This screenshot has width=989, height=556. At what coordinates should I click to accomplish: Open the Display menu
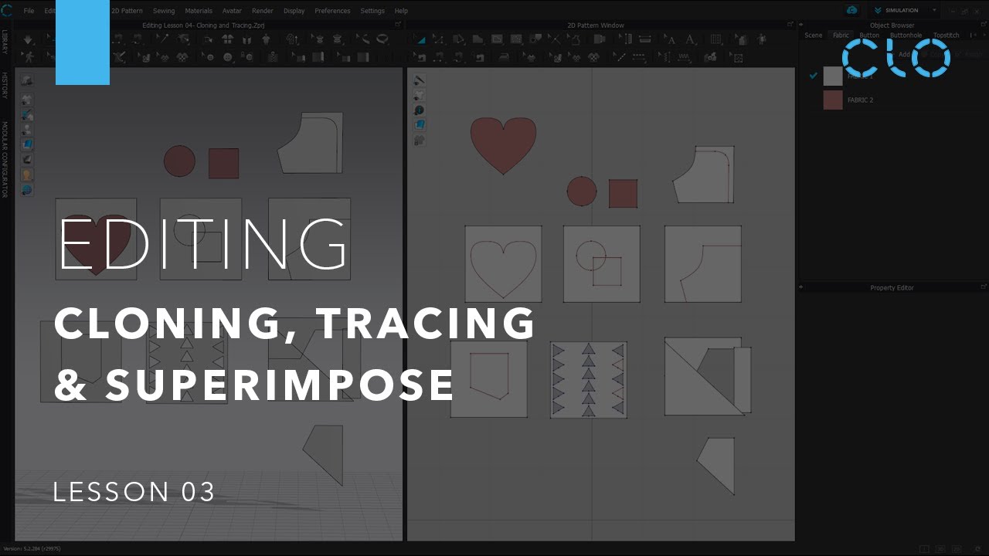coord(294,11)
